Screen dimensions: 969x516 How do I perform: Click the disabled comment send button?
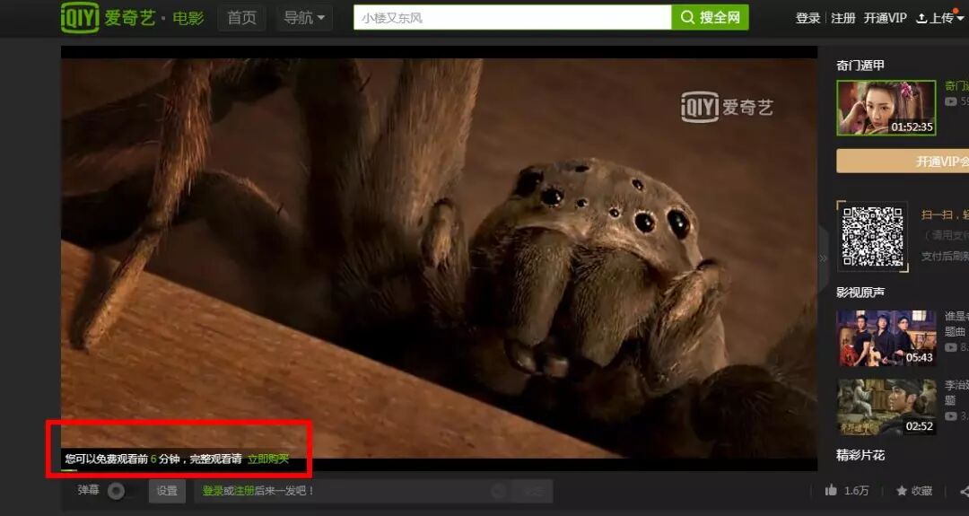point(532,491)
